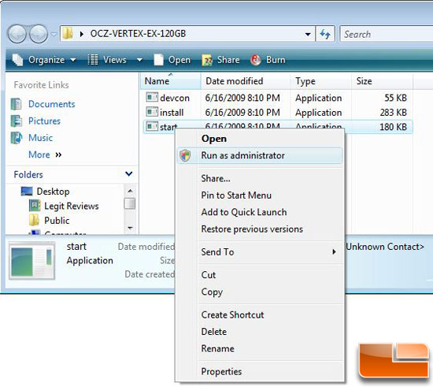Click the 55 KB size cell

[x=395, y=98]
